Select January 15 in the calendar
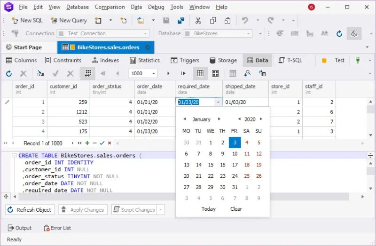 click(211, 165)
